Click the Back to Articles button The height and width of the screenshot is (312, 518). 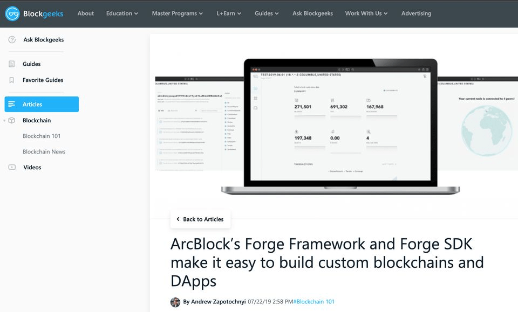coord(201,219)
